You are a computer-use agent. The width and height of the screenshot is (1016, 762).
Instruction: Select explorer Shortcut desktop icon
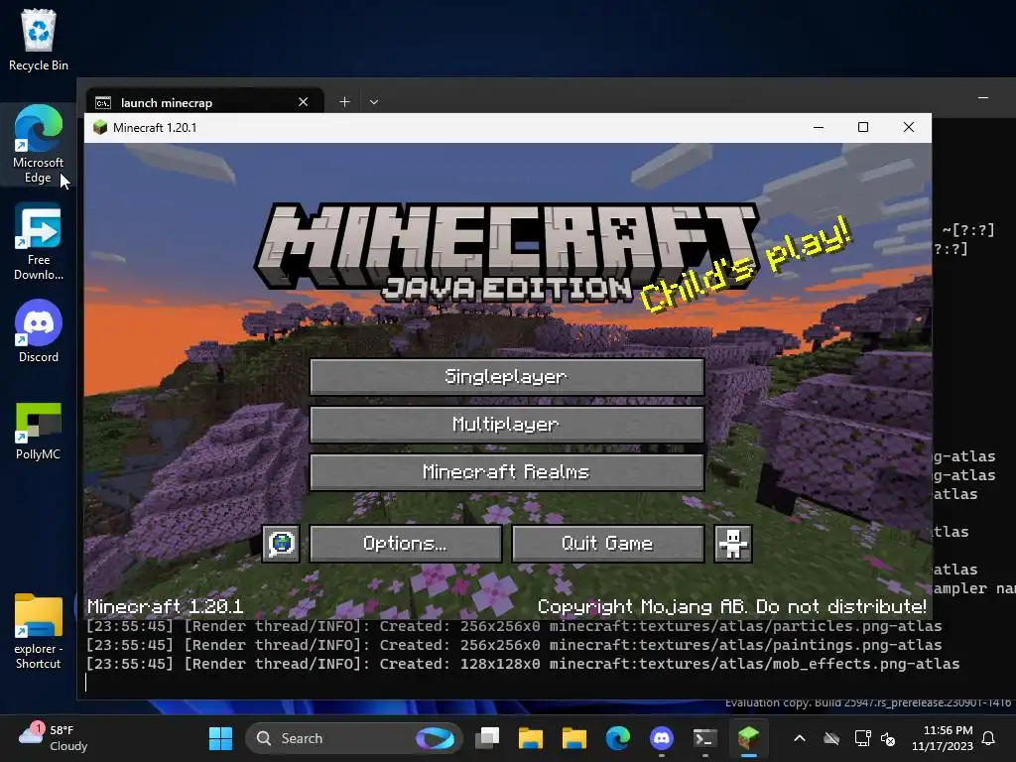point(39,632)
